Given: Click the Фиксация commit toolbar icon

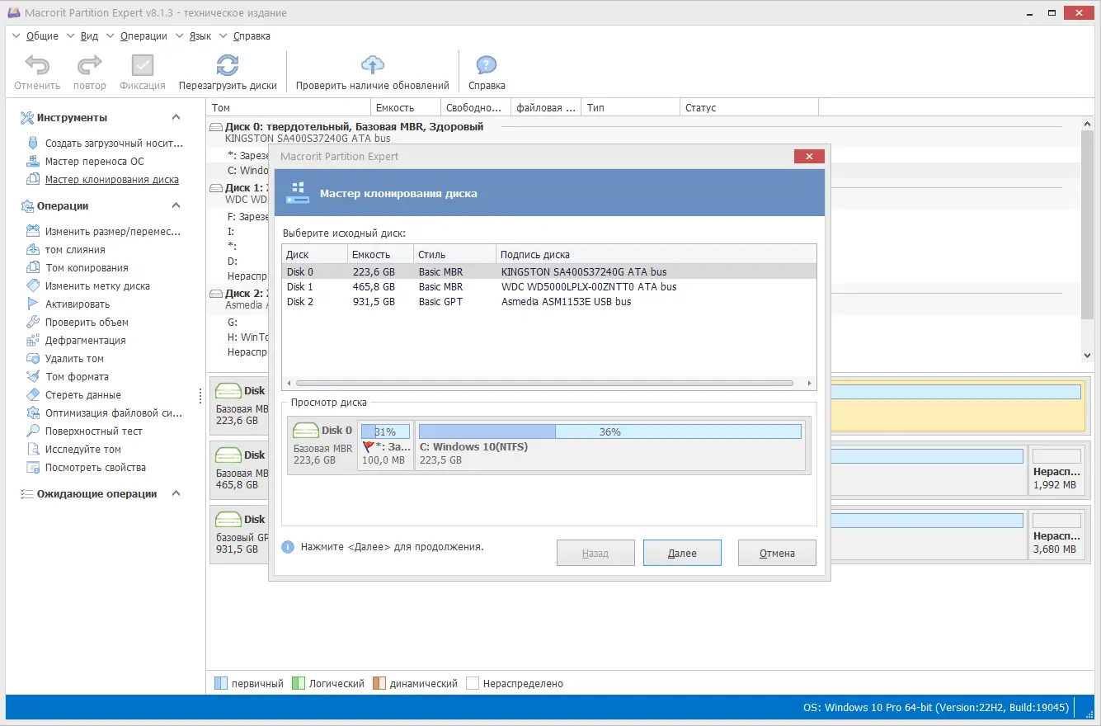Looking at the screenshot, I should [143, 65].
